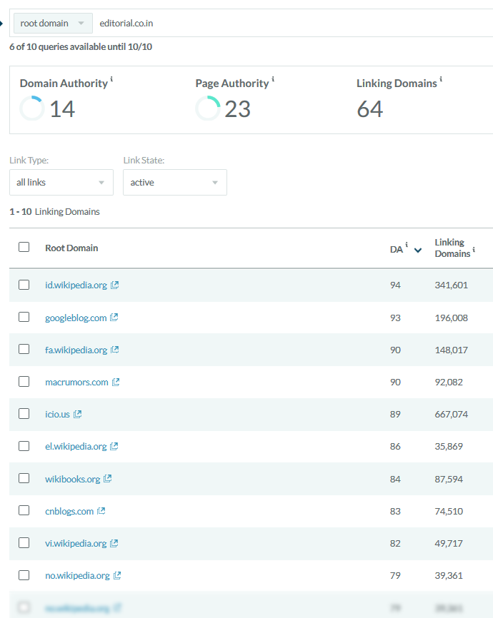Open the root domain scope dropdown

[54, 24]
